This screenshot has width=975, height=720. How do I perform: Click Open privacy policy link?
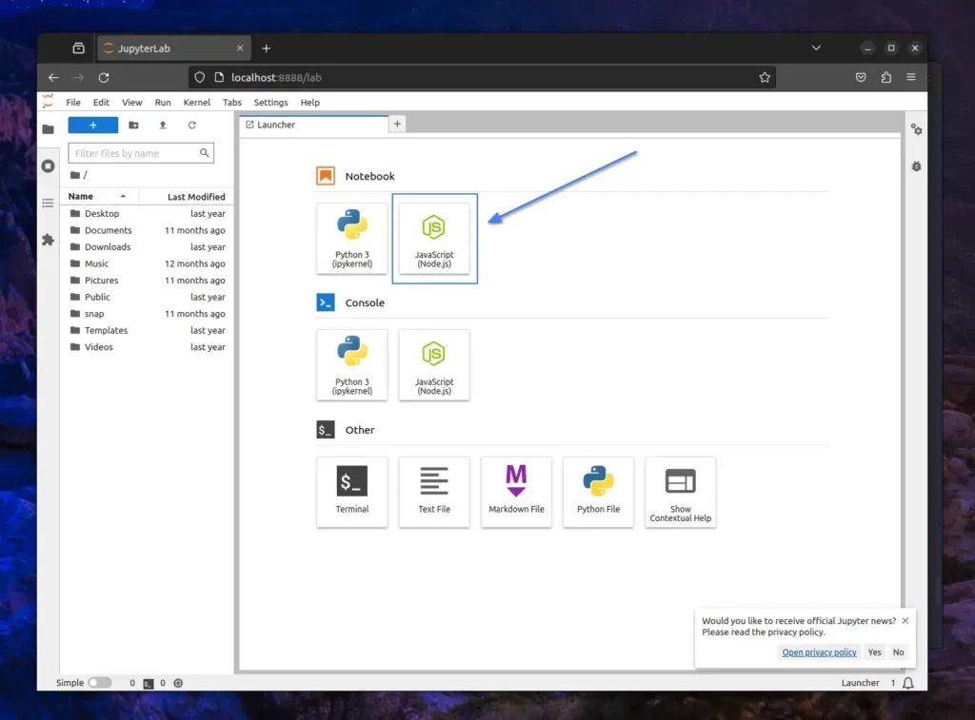[819, 652]
